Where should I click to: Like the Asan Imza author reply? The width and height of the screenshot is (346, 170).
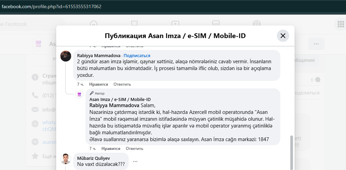111,149
